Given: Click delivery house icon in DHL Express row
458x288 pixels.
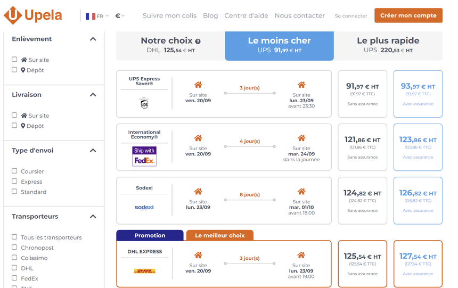Looking at the screenshot, I should point(301,255).
